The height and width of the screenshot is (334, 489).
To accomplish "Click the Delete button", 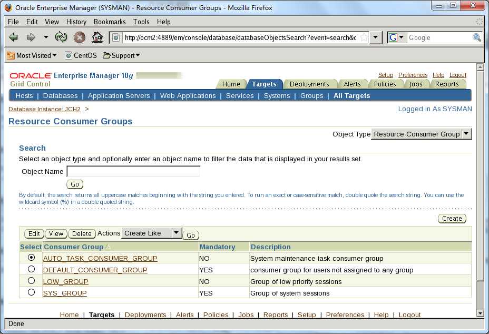I will coord(82,233).
